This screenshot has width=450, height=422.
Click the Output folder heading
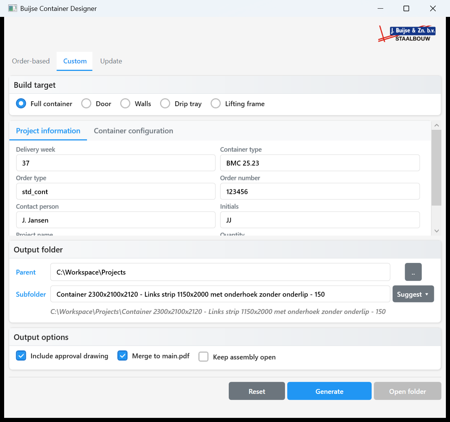[38, 250]
